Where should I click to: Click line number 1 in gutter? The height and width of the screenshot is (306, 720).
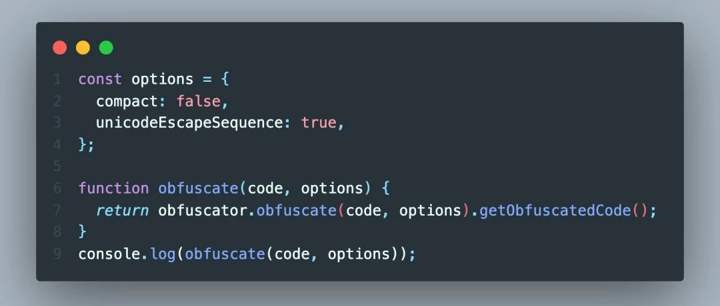click(x=57, y=80)
